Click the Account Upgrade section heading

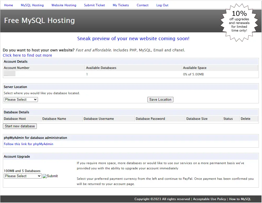tap(17, 157)
